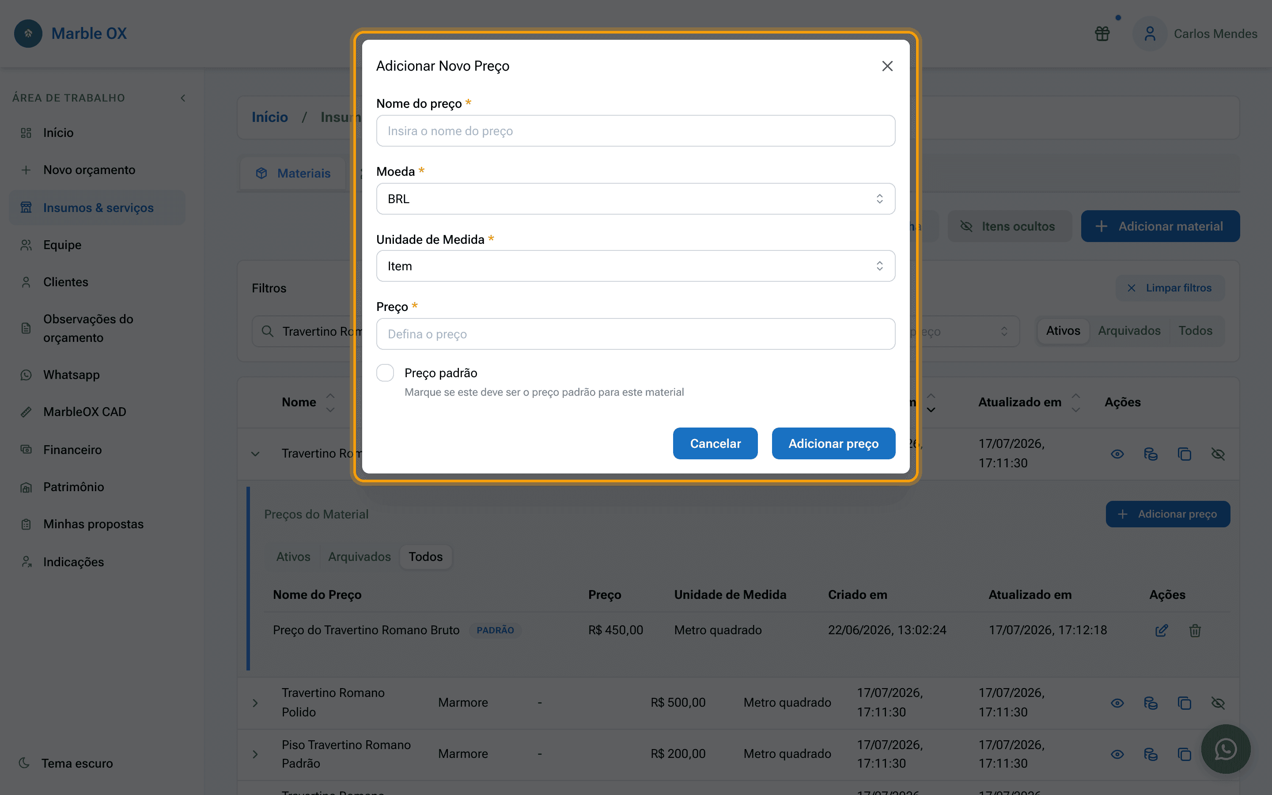Open the Moeda dropdown showing BRL
The width and height of the screenshot is (1272, 795).
pyautogui.click(x=636, y=199)
